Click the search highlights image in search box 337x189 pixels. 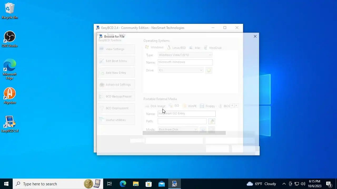point(92,184)
